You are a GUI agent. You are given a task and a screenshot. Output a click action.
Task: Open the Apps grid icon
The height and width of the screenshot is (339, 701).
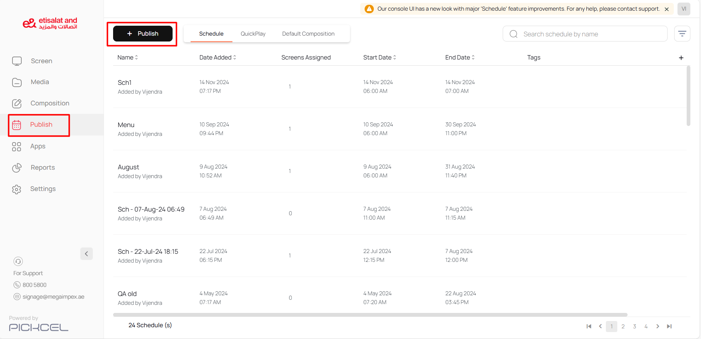click(x=17, y=147)
